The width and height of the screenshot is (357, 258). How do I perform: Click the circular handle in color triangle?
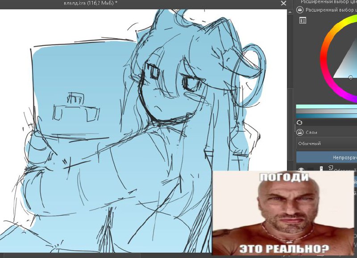click(x=351, y=77)
